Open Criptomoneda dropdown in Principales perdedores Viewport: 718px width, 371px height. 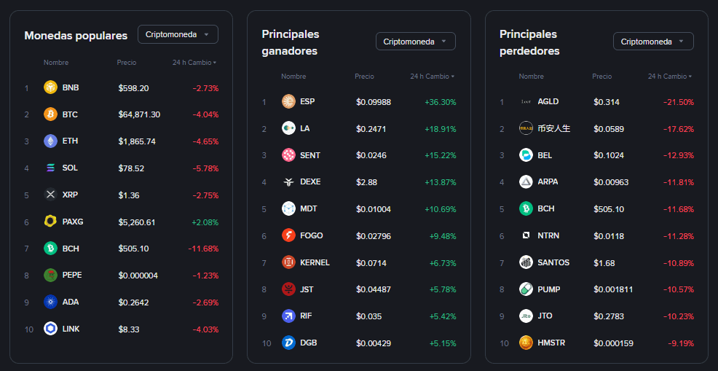pyautogui.click(x=653, y=42)
